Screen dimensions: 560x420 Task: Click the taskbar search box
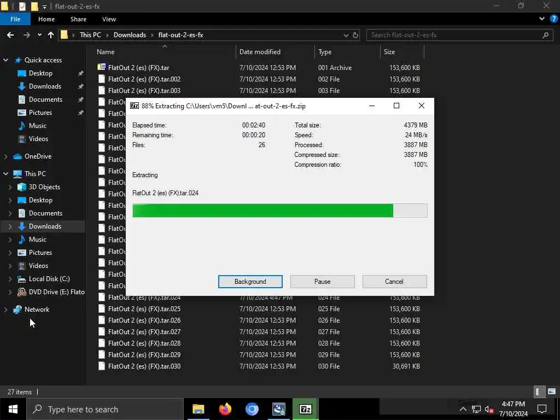[105, 409]
